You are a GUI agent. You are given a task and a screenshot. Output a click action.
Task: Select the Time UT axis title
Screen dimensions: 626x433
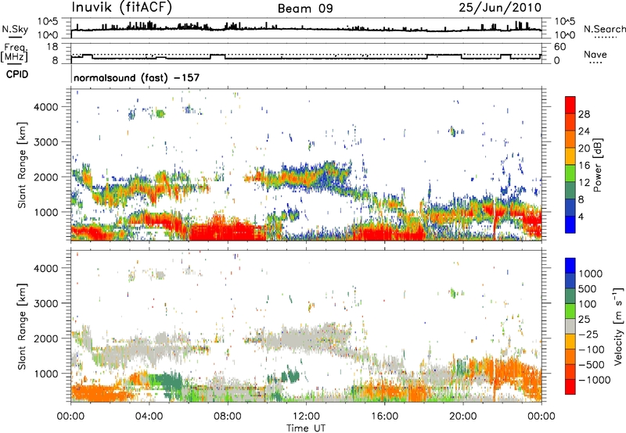306,428
